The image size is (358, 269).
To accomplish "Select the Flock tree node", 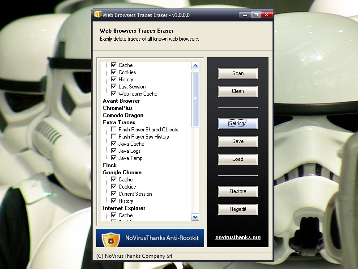I will pos(110,165).
